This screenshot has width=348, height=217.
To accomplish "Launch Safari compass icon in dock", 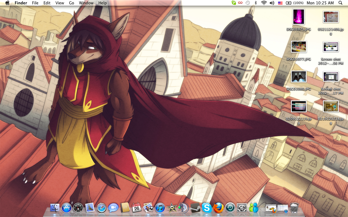I will coord(102,208).
